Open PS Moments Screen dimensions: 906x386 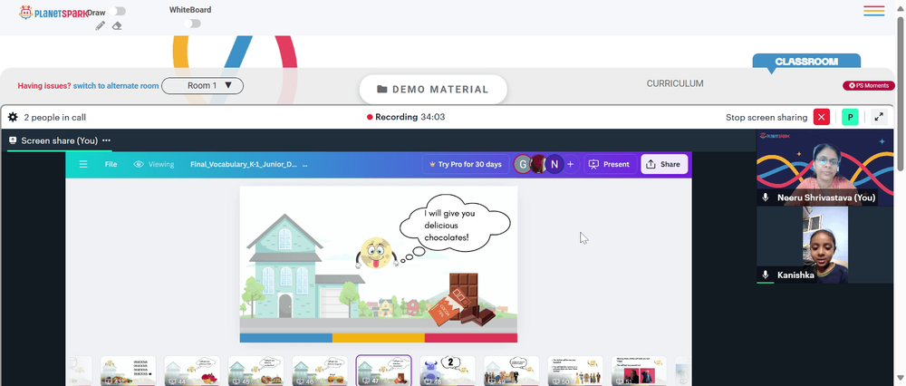869,85
